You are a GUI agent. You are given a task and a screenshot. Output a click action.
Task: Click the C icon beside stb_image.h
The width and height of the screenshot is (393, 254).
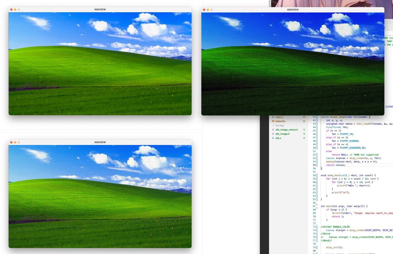(x=273, y=134)
